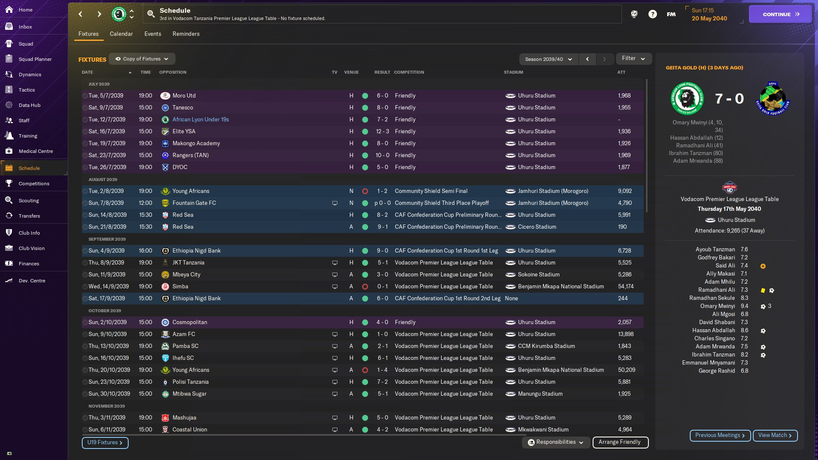This screenshot has width=818, height=460.
Task: Switch to the Calendar tab
Action: [121, 34]
